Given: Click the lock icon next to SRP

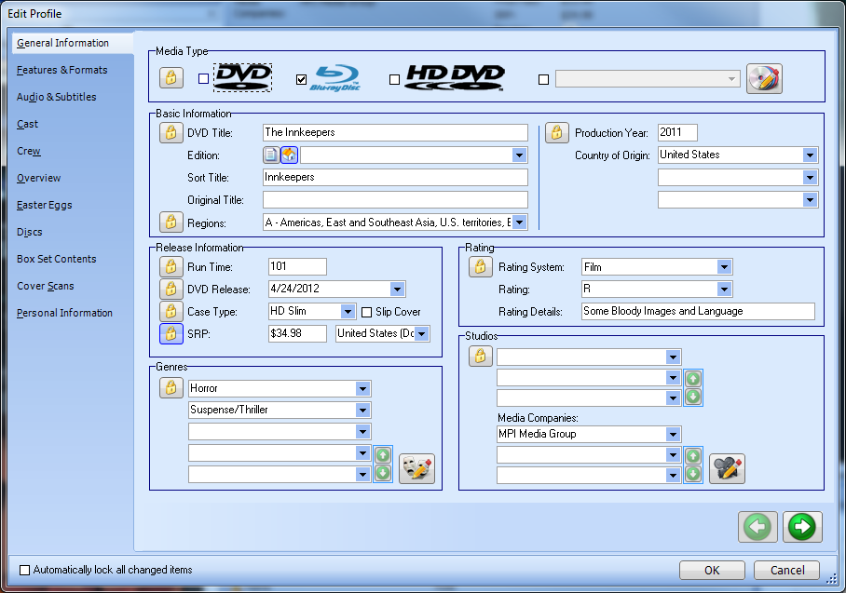Looking at the screenshot, I should (x=171, y=333).
